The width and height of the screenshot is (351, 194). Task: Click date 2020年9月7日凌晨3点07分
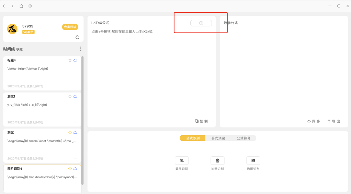(25, 86)
